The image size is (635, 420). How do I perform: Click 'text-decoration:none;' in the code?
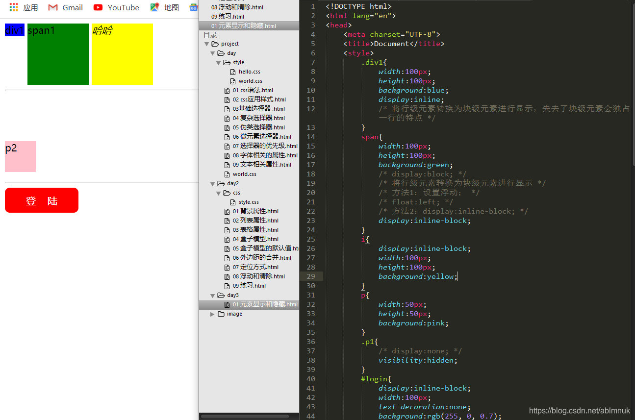(x=424, y=407)
